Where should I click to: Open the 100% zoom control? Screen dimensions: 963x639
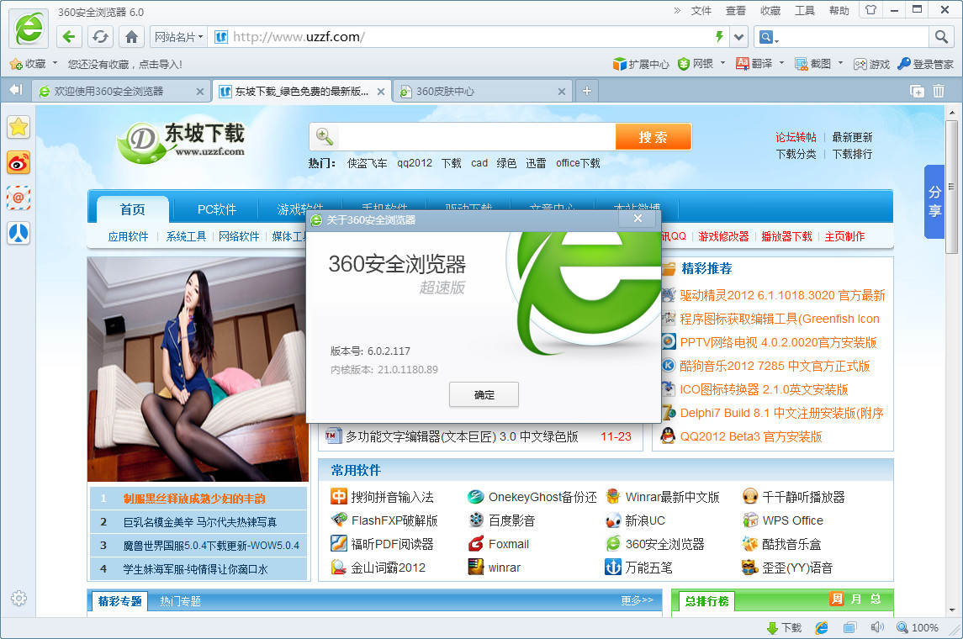(x=918, y=627)
